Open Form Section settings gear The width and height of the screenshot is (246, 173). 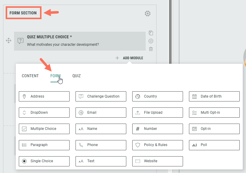(147, 13)
